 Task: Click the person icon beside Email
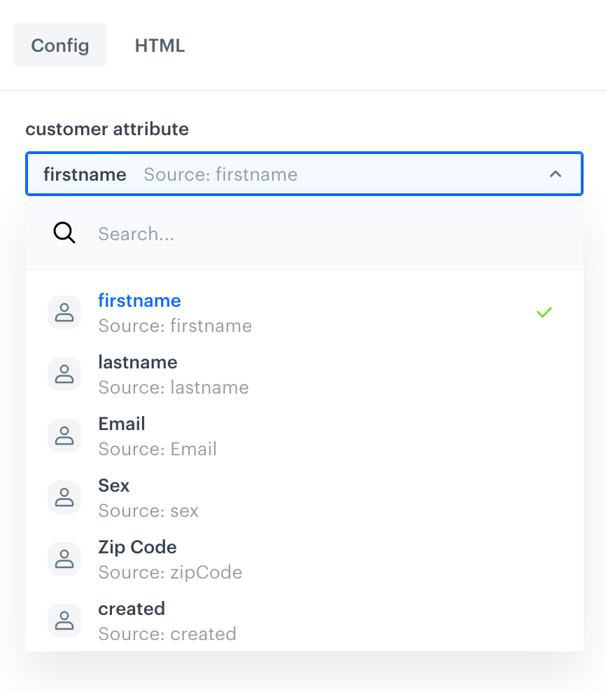64,436
